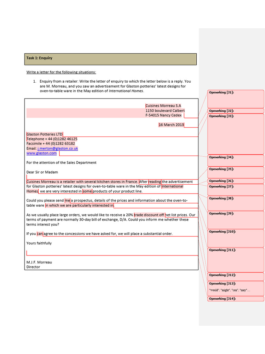Click comment balloon Opmerking [J9]
The image size is (265, 354).
(235, 220)
